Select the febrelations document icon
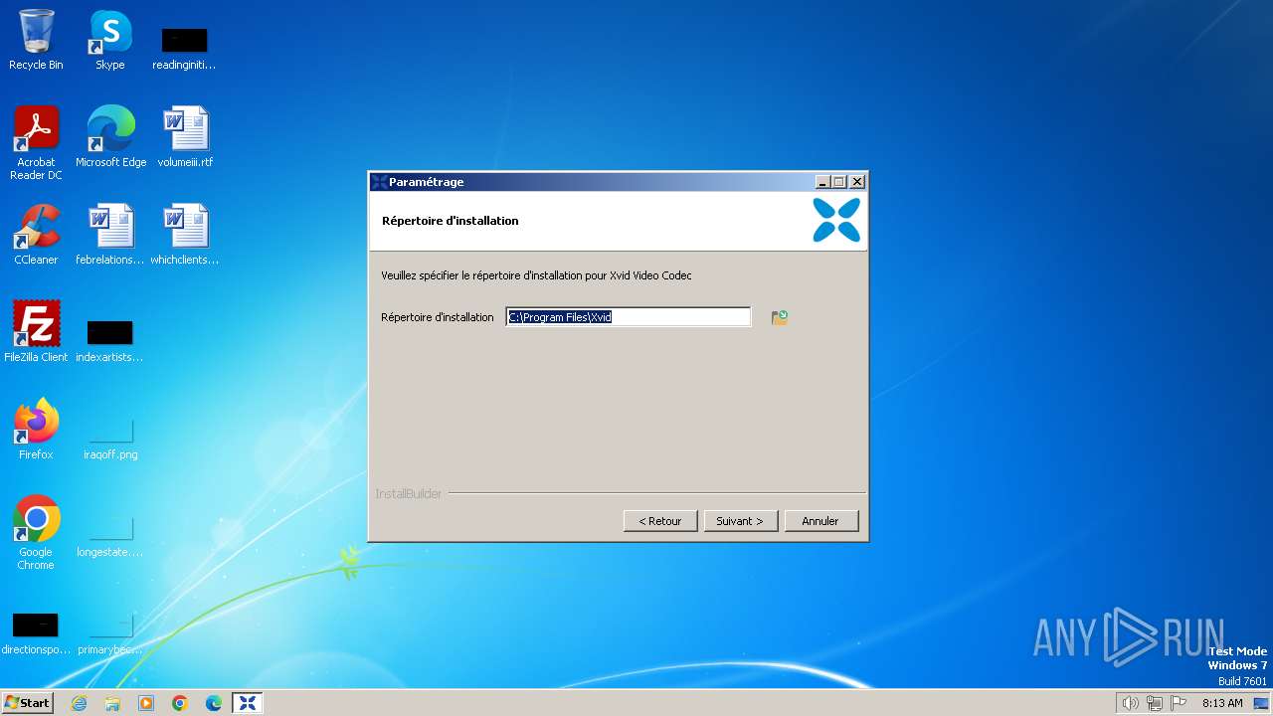This screenshot has width=1273, height=716. [110, 235]
